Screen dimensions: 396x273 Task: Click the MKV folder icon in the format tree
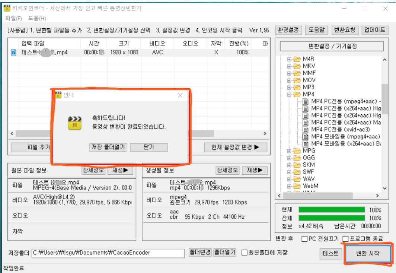point(298,66)
